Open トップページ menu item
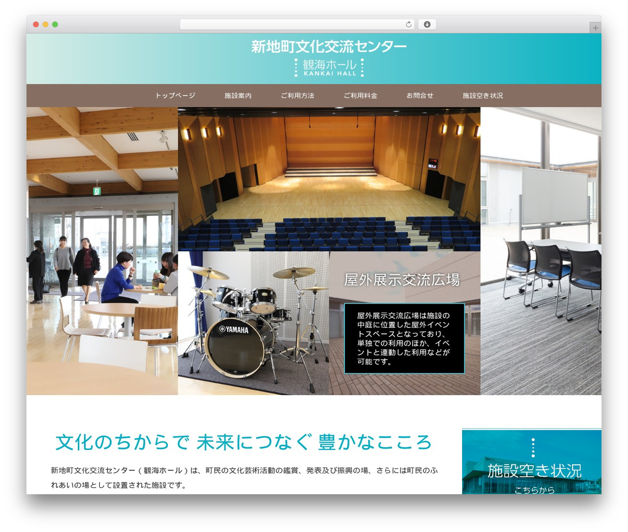Screen dimensions: 628x532 click(x=175, y=96)
